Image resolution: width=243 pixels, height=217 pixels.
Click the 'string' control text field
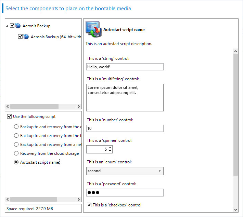125,67
